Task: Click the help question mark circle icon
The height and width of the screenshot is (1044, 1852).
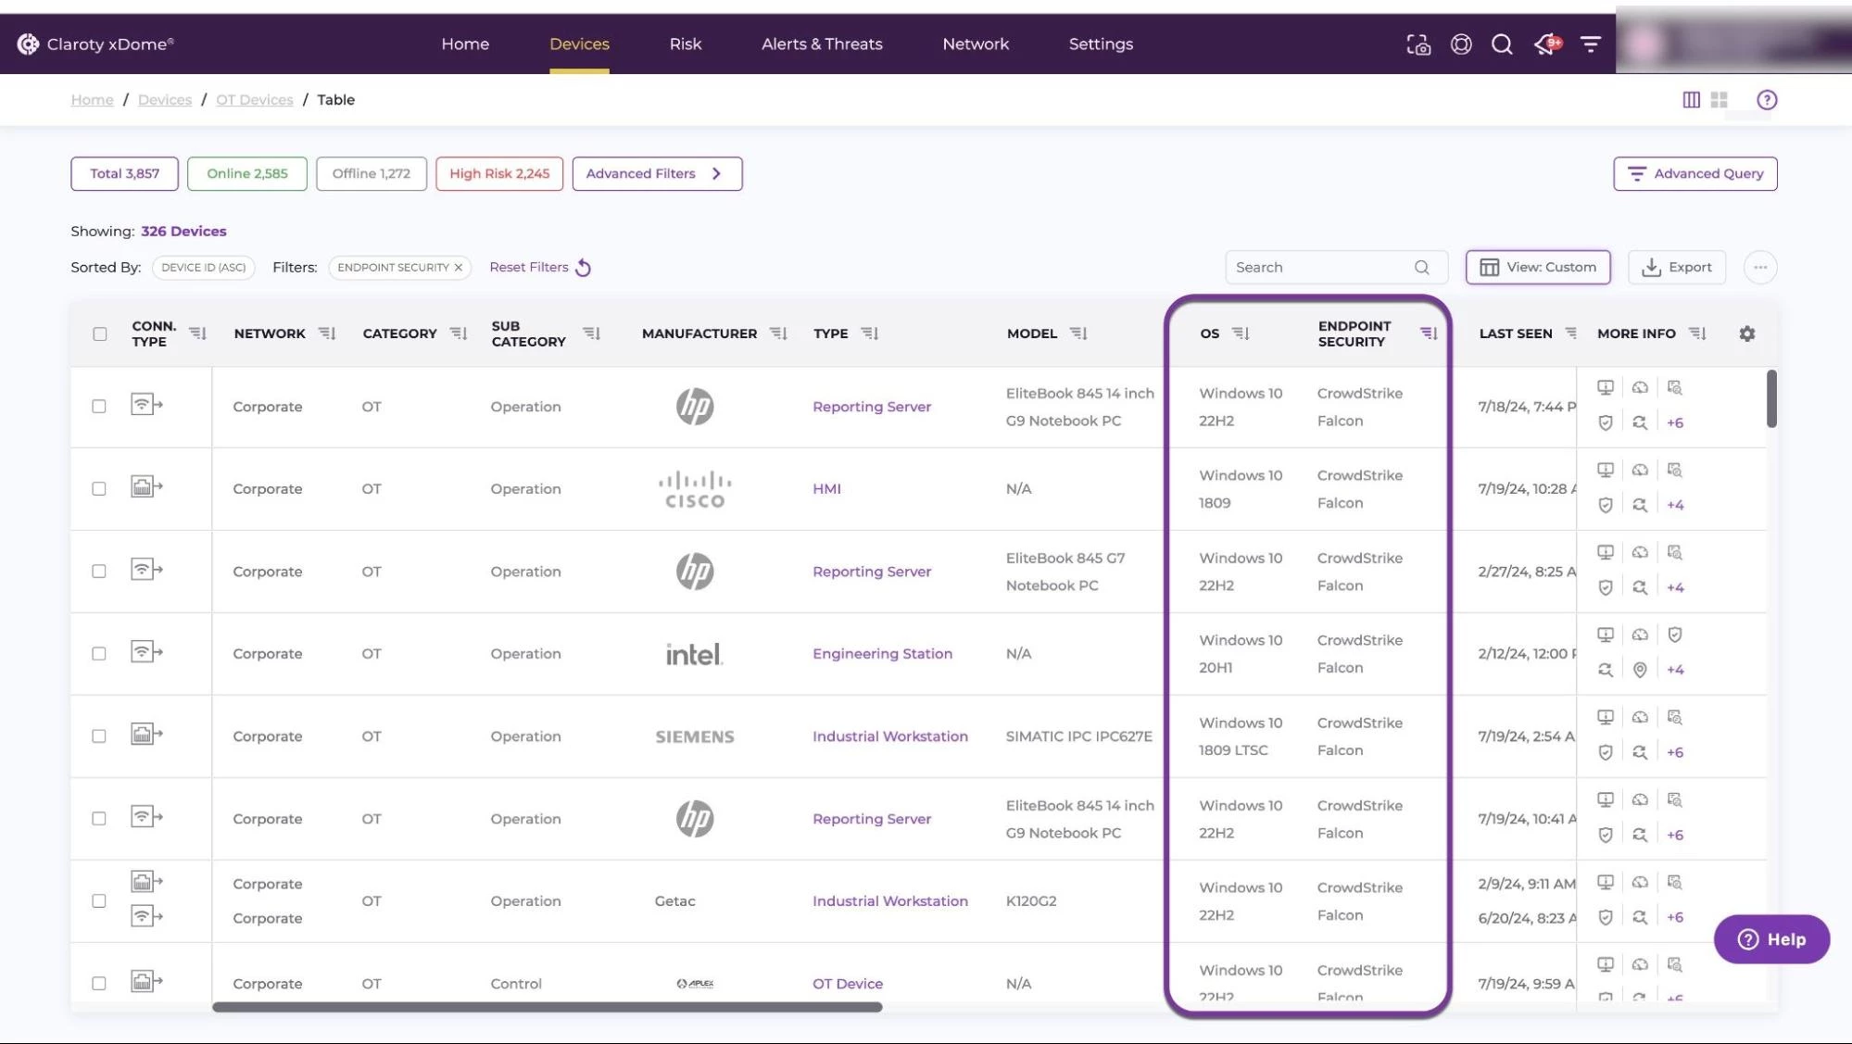Action: coord(1767,99)
